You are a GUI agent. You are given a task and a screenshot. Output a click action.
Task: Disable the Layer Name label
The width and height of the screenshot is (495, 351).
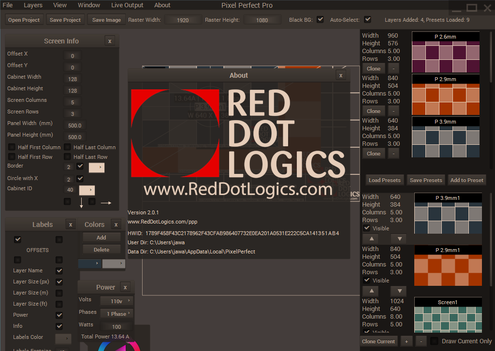pyautogui.click(x=59, y=270)
